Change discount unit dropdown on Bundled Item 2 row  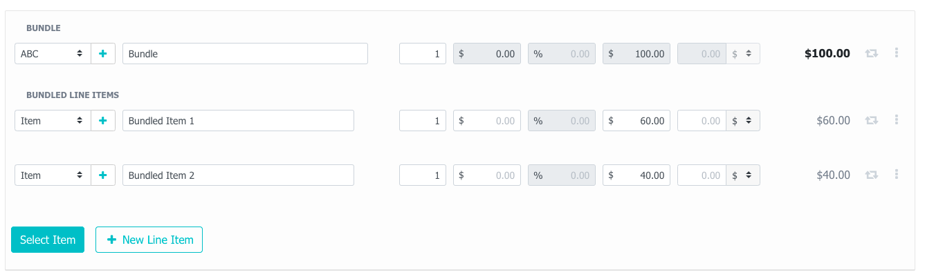743,175
